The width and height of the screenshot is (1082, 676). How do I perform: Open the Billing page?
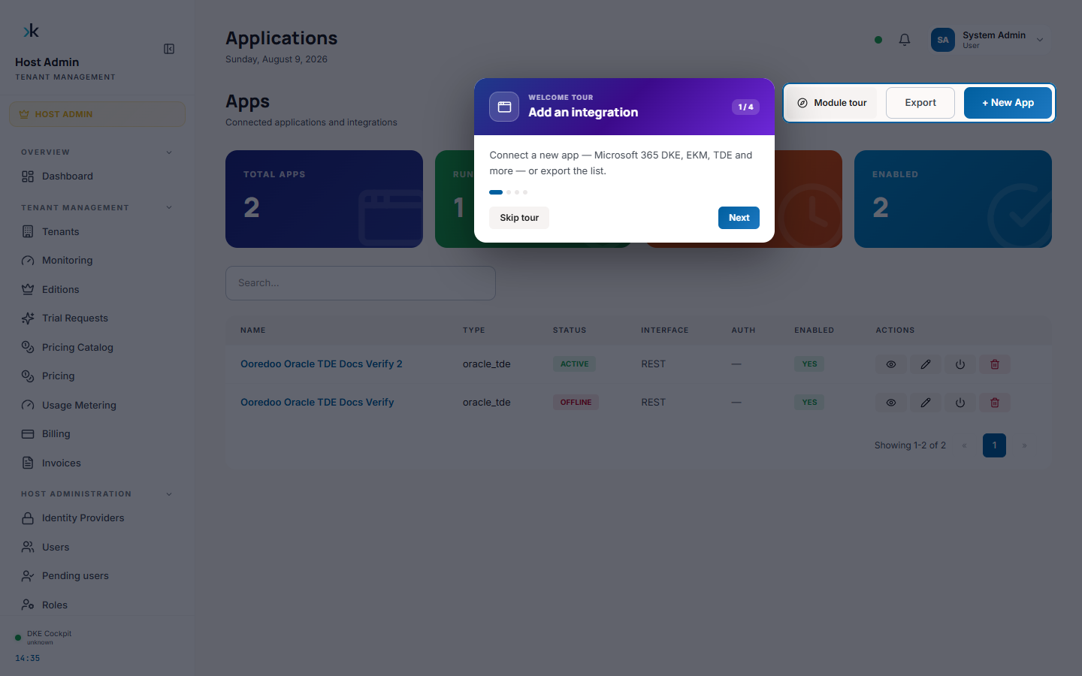[97, 434]
